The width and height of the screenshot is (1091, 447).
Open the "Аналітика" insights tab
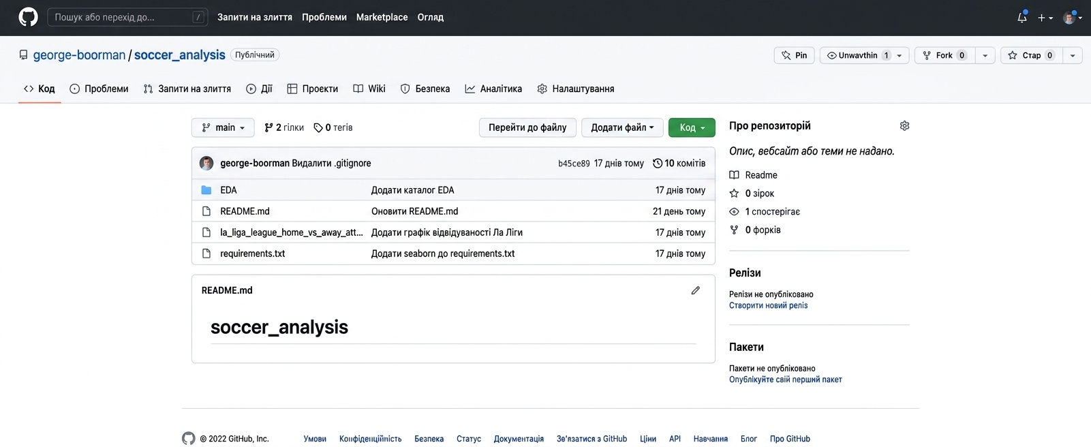(493, 89)
